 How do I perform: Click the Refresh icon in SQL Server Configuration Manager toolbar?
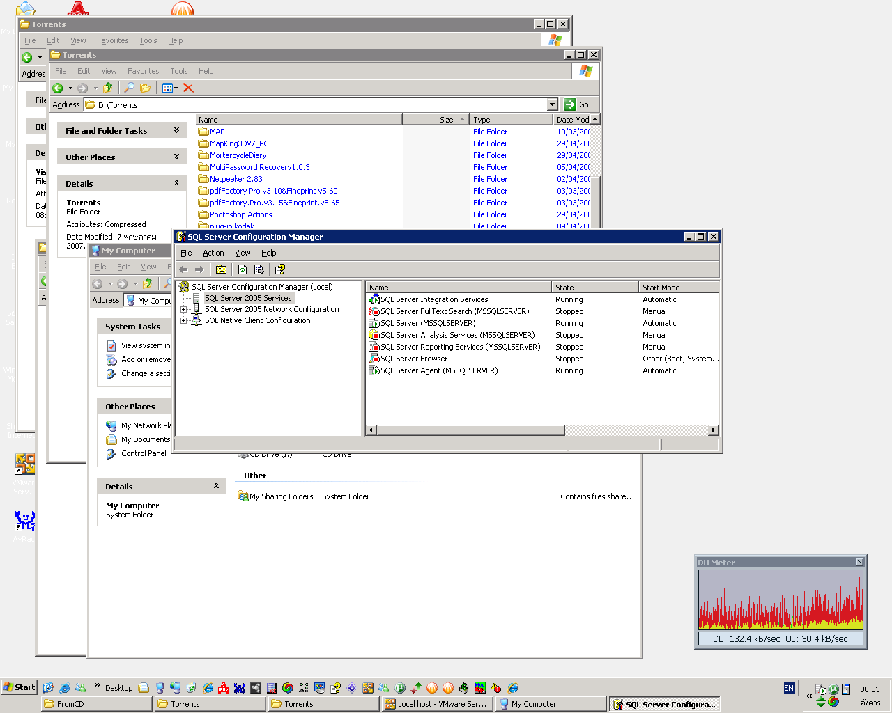[x=243, y=269]
